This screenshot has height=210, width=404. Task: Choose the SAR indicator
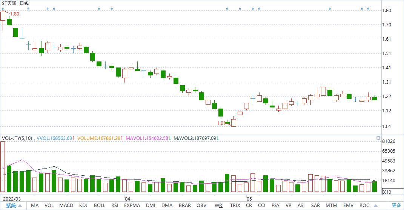tap(315, 205)
